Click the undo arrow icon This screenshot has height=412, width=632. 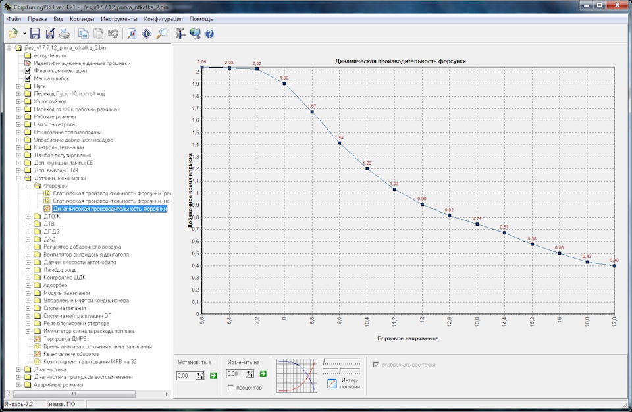point(113,34)
